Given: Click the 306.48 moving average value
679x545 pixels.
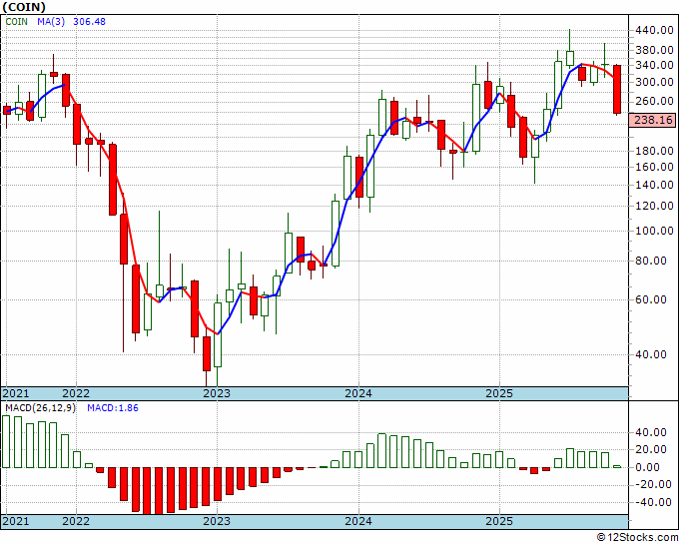Looking at the screenshot, I should click(89, 22).
